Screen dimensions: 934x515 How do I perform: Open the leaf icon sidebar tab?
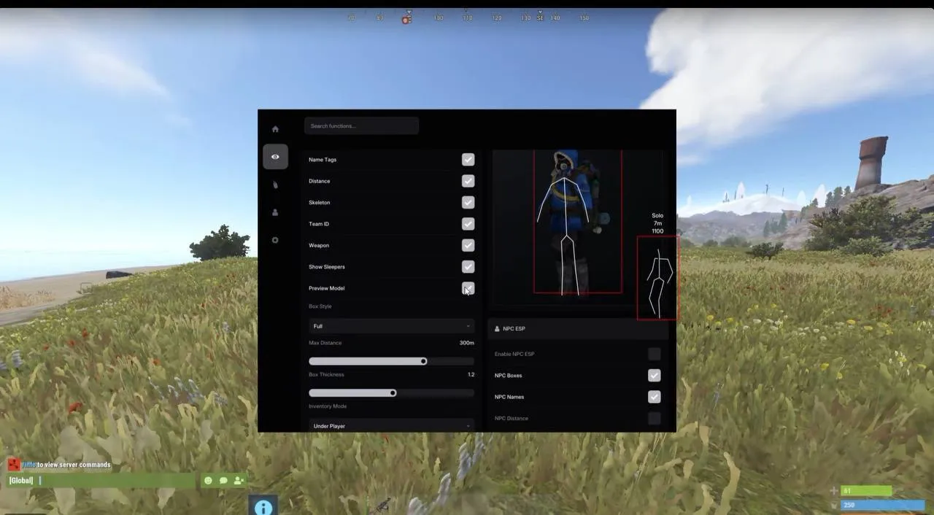pyautogui.click(x=275, y=185)
